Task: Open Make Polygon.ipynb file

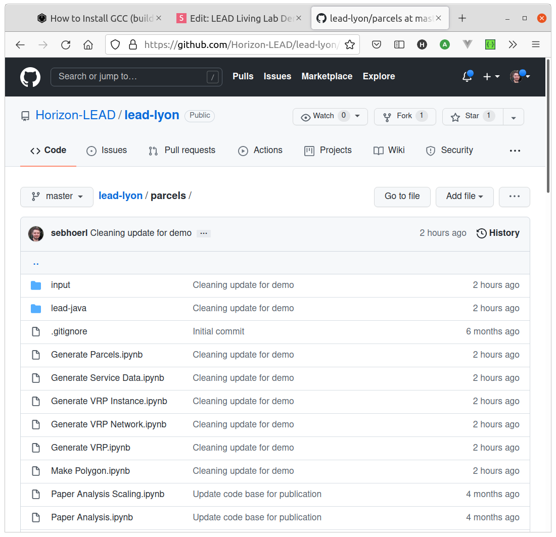Action: click(x=90, y=471)
